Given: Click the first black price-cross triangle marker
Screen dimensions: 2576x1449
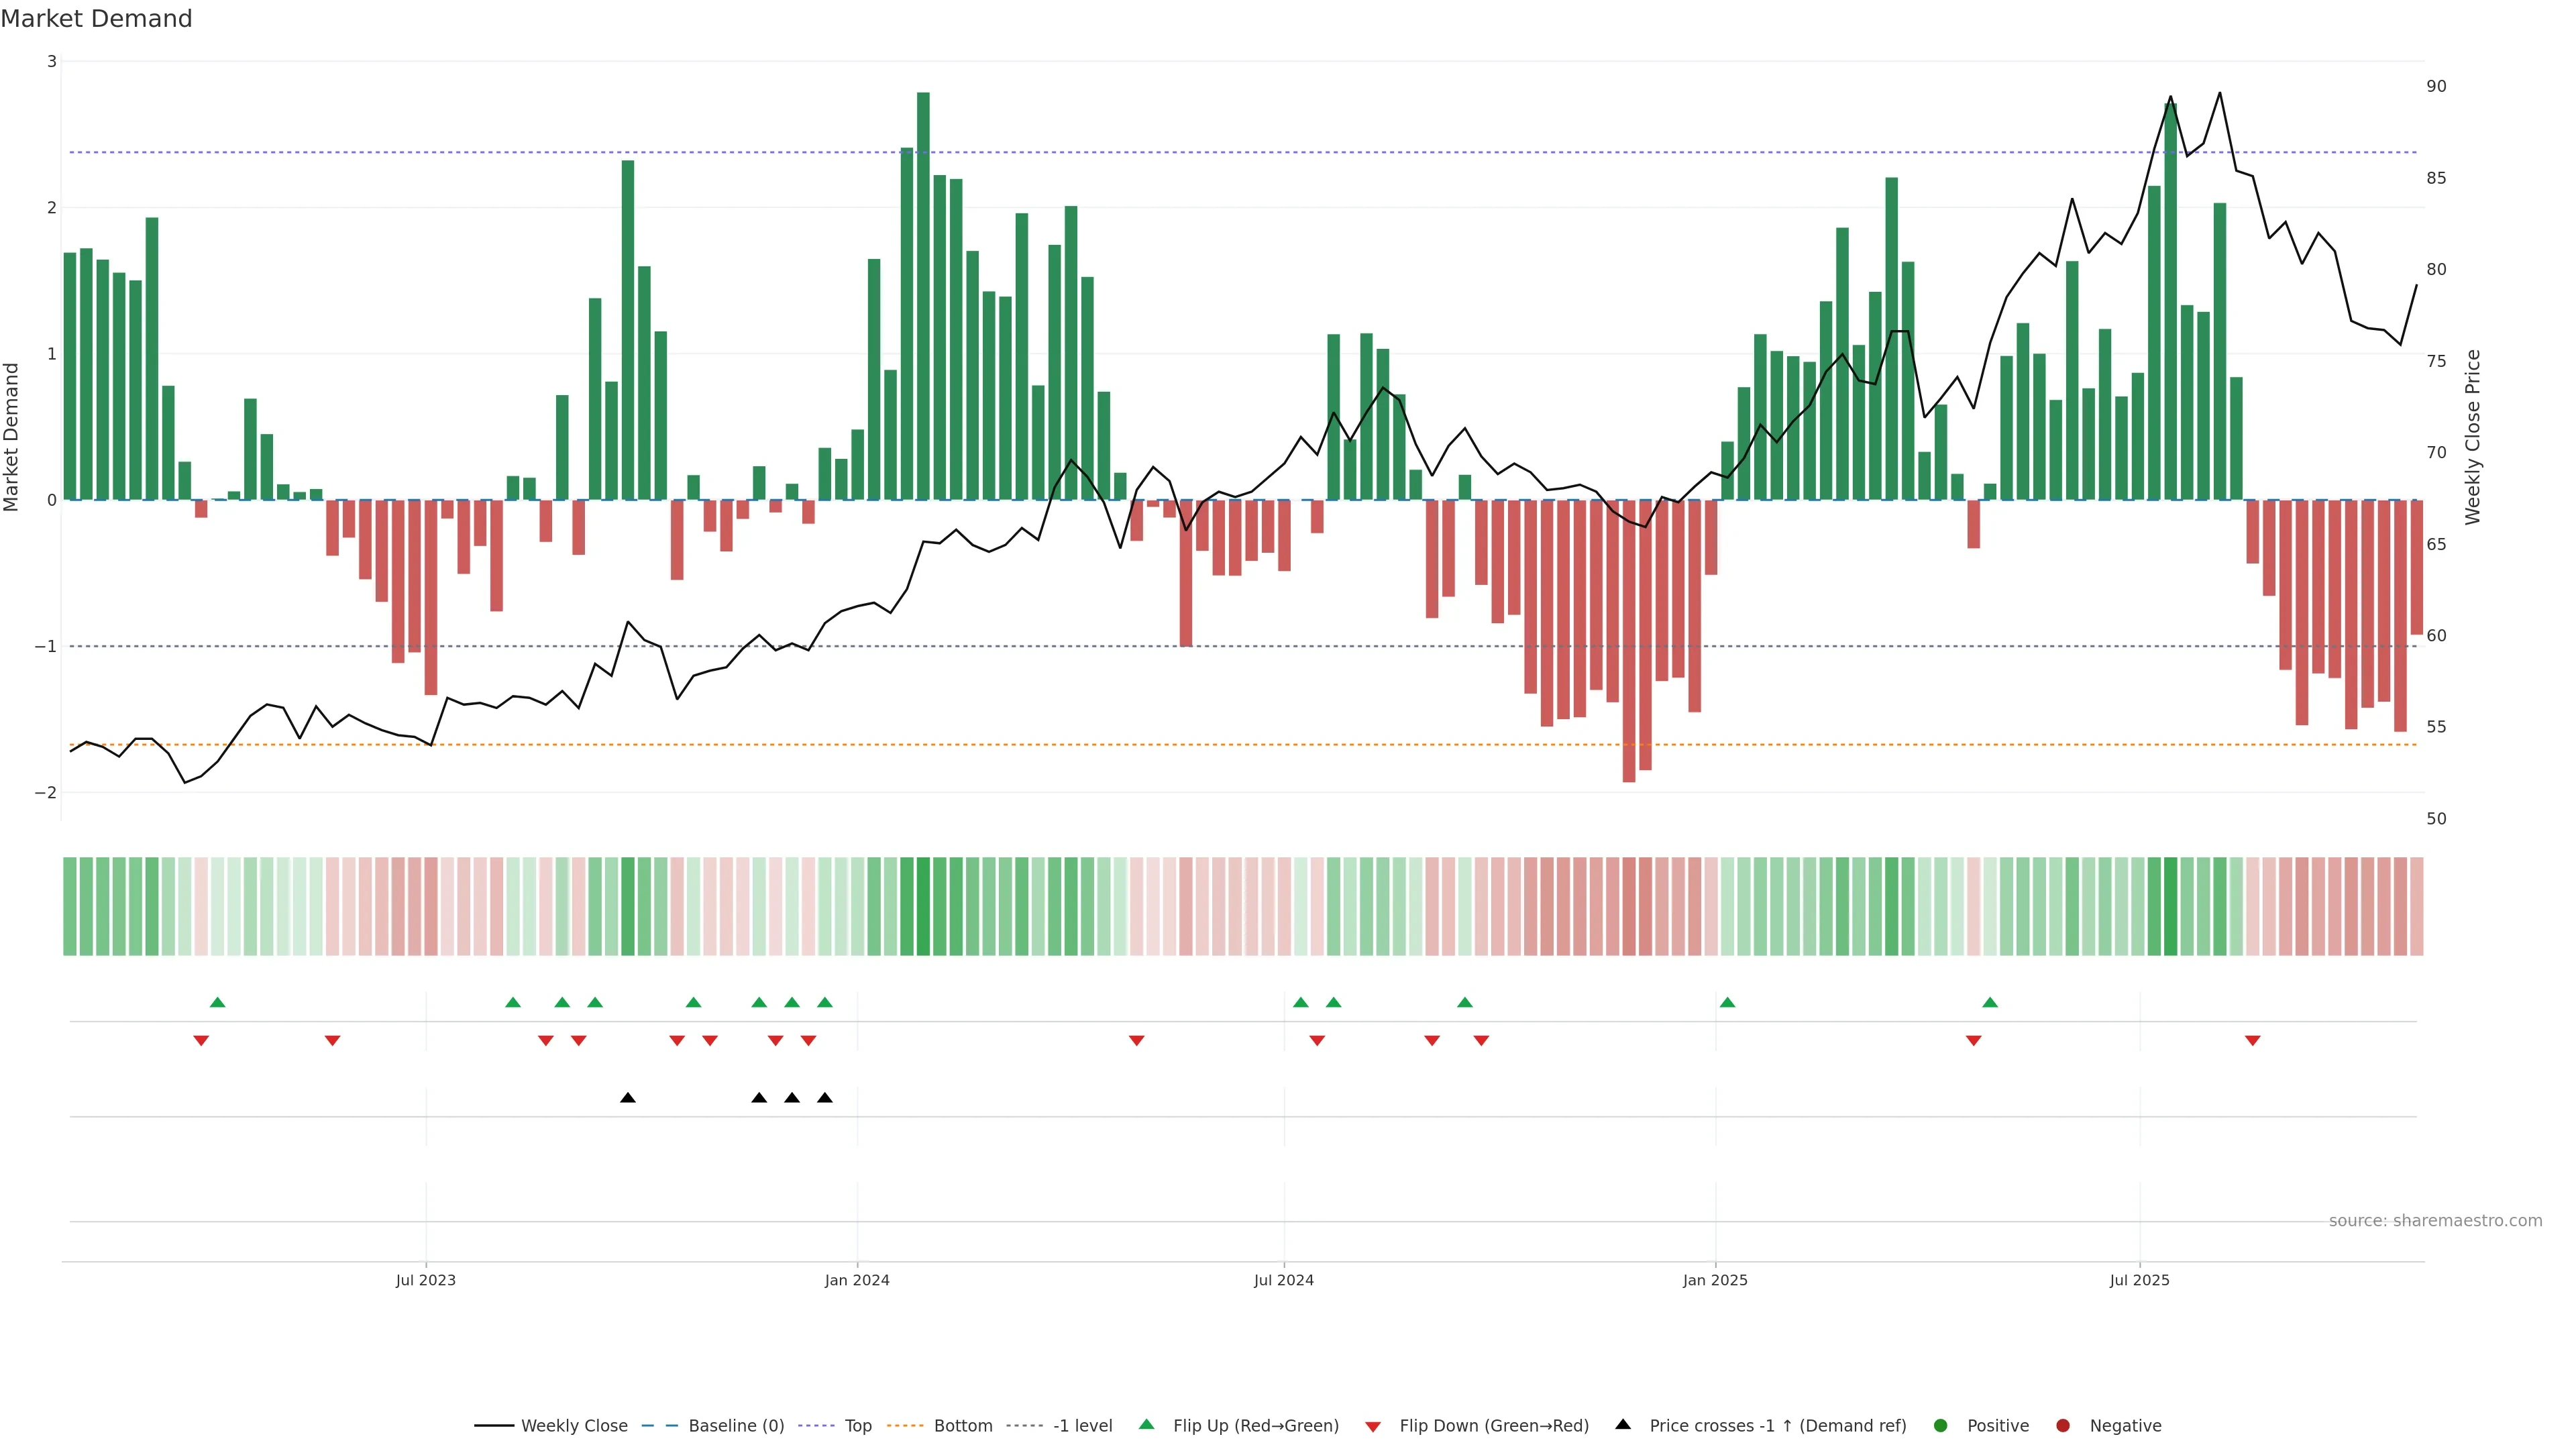Looking at the screenshot, I should (x=628, y=1098).
